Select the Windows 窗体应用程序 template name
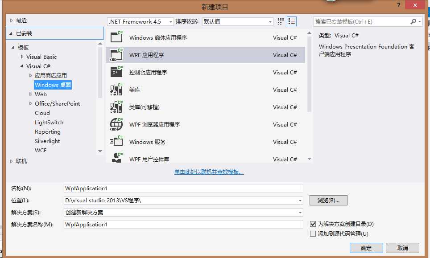 point(158,37)
